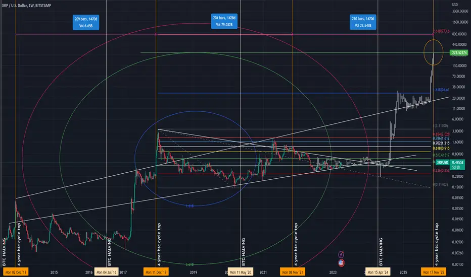Image resolution: width=471 pixels, height=277 pixels.
Task: Click the Mon 02 Dec '13 date marker
Action: pyautogui.click(x=16, y=272)
